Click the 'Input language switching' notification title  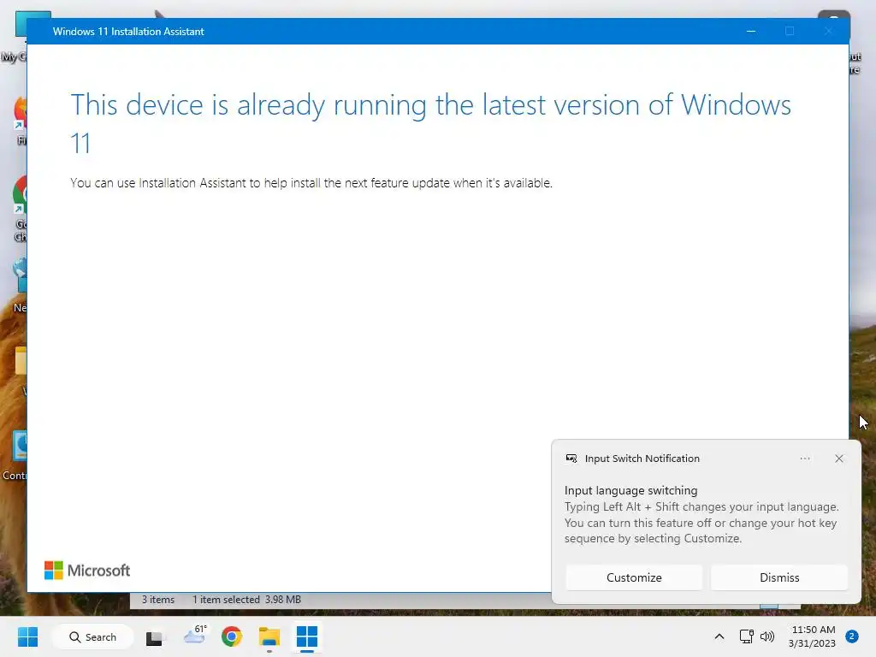[x=630, y=490]
